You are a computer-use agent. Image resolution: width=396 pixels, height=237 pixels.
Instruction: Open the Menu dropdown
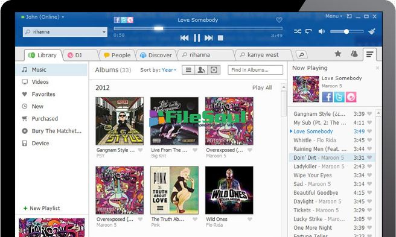point(334,16)
